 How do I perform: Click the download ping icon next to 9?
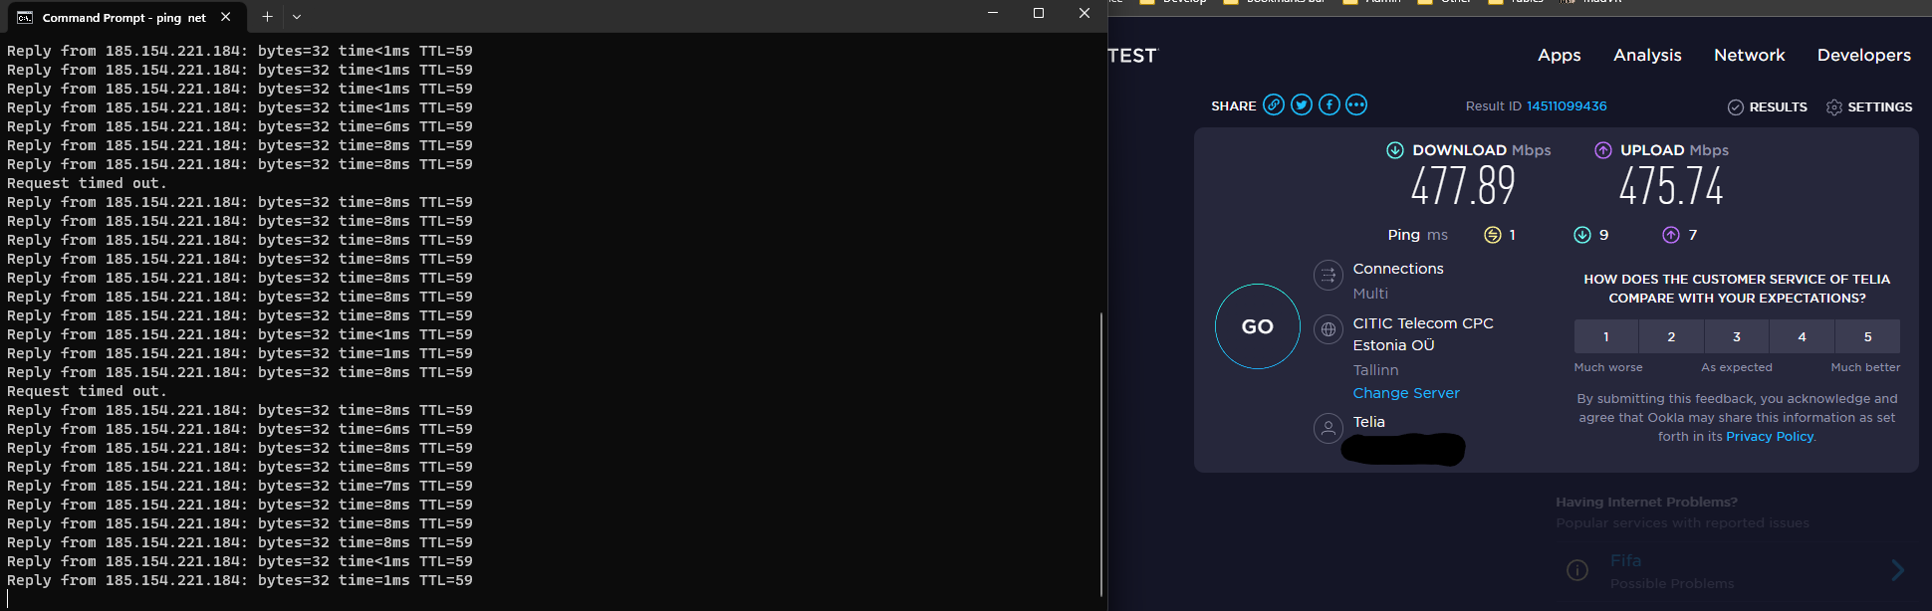1582,235
